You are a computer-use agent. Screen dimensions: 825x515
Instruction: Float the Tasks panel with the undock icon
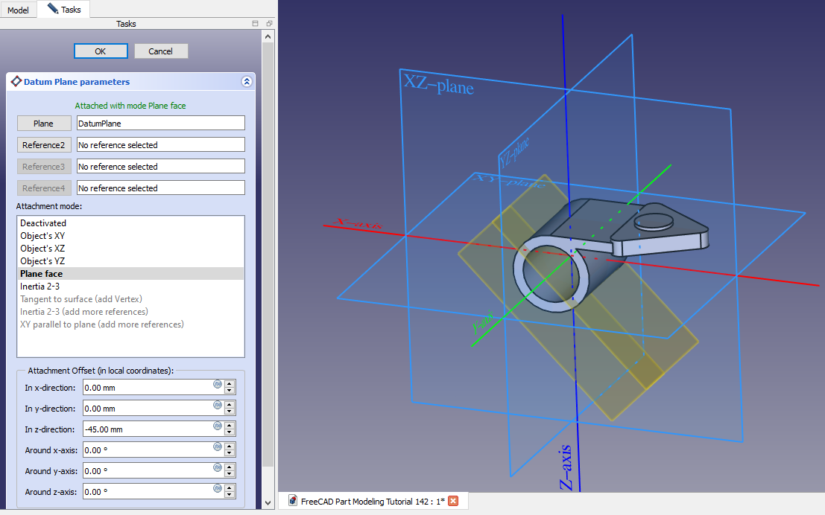(269, 24)
